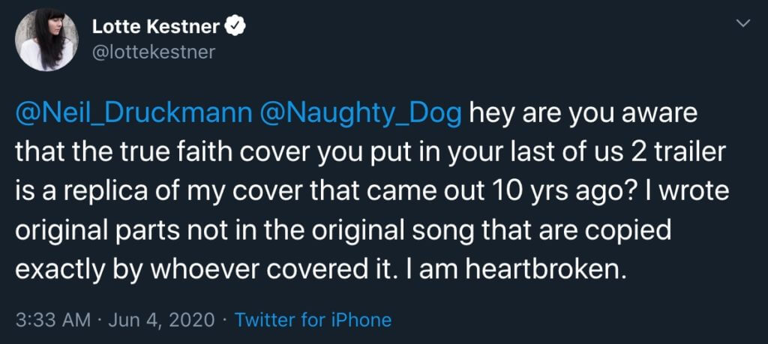The image size is (768, 344).
Task: Open the Twitter for iPhone source link
Action: click(x=313, y=320)
